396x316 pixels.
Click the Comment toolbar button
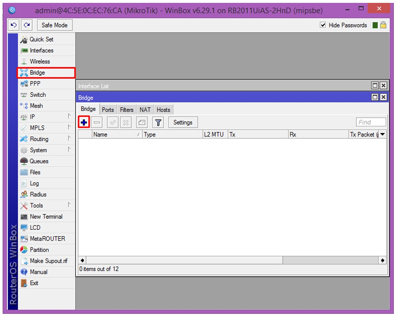pos(142,122)
